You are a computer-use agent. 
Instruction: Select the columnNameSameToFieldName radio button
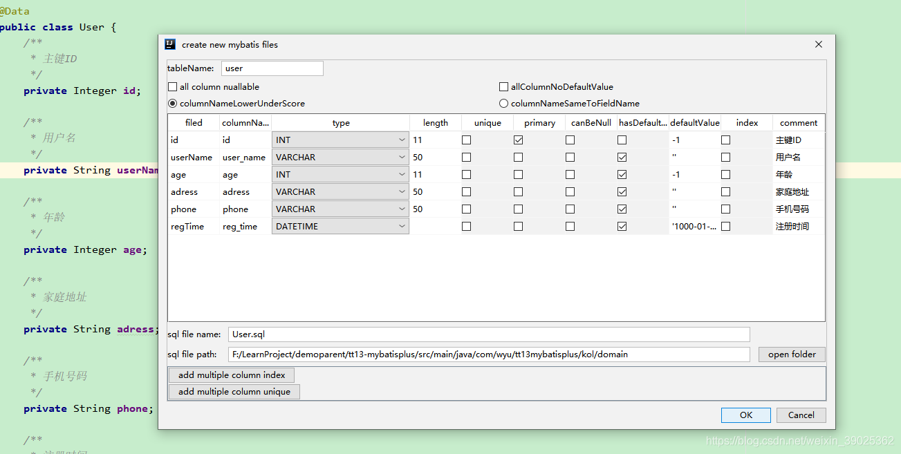point(504,104)
